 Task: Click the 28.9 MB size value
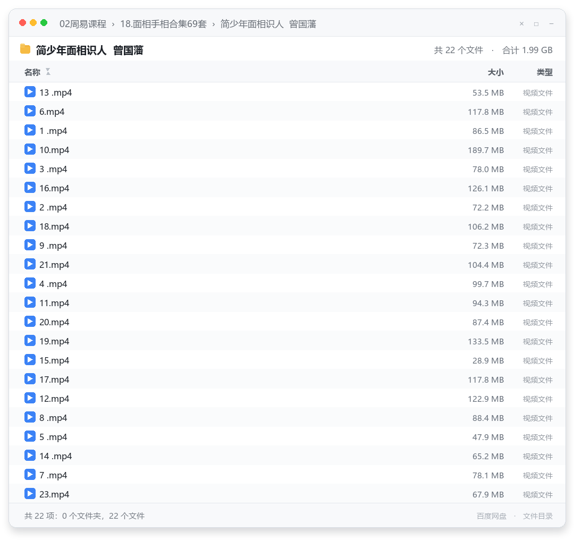click(x=488, y=360)
